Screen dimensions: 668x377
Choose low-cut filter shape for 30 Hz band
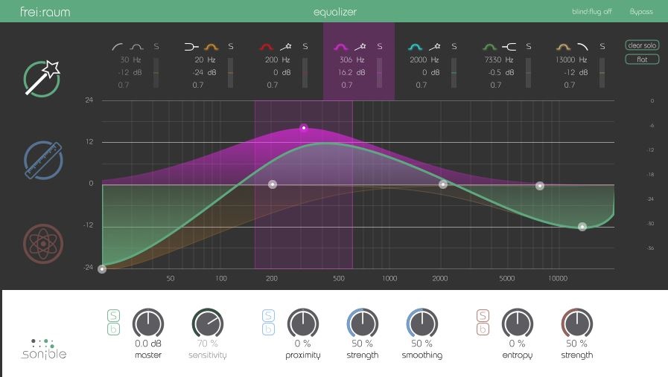click(x=117, y=46)
